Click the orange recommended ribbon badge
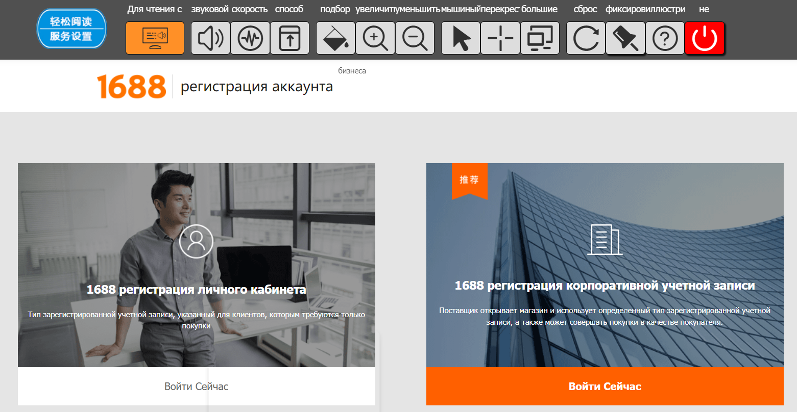 point(470,181)
